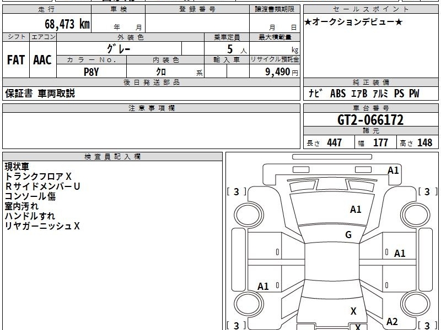Click the シフト header cell
The image size is (441, 330).
coord(16,37)
